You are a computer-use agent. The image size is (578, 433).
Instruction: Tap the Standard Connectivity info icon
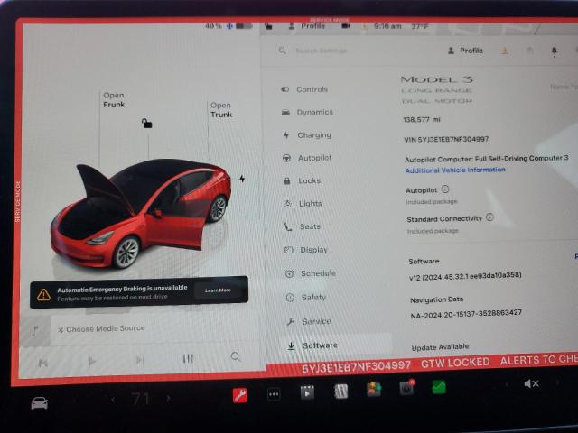[x=489, y=216]
